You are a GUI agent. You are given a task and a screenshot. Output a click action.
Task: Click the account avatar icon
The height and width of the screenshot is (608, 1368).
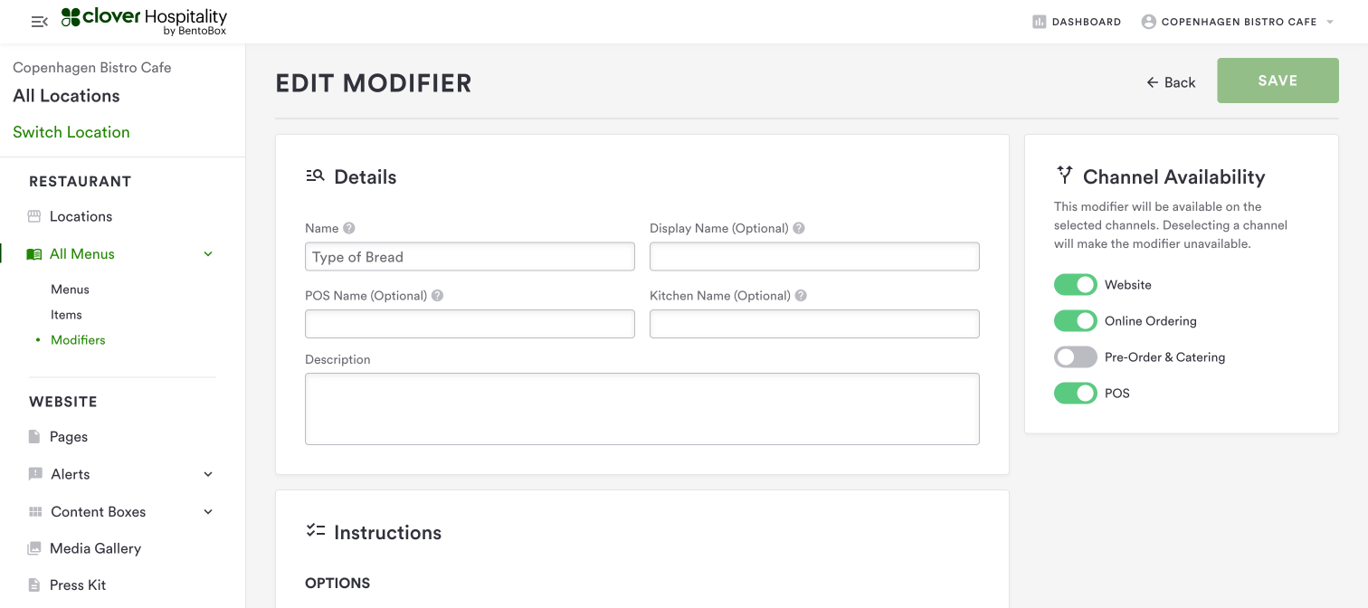point(1148,22)
